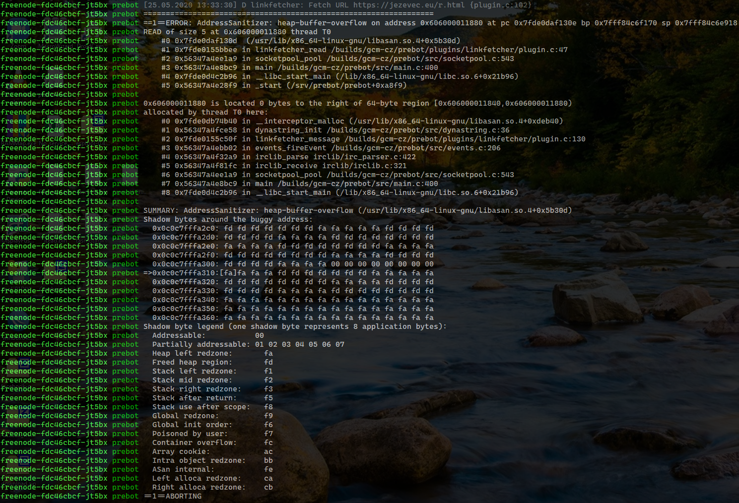Click the Container overflow legend label
Image resolution: width=739 pixels, height=503 pixels.
(x=194, y=442)
